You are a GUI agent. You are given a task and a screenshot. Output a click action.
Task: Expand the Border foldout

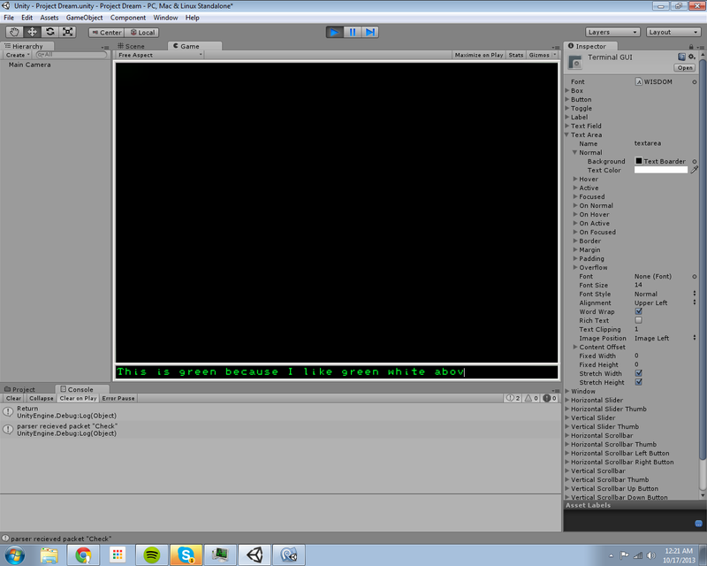click(575, 241)
